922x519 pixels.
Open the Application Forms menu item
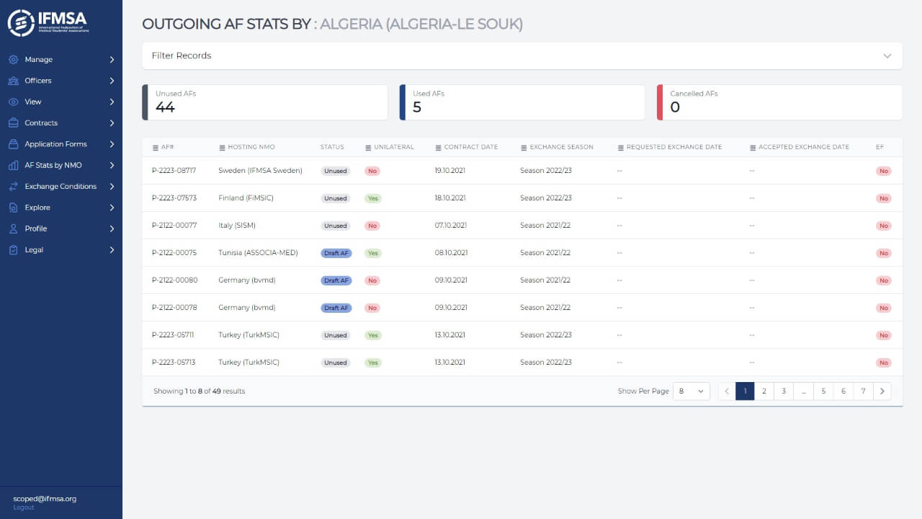coord(61,144)
